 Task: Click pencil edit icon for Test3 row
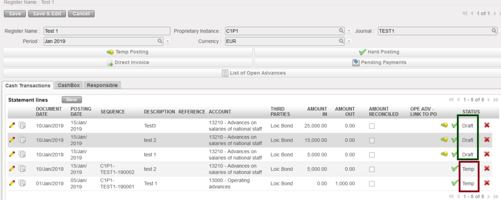[x=12, y=126]
